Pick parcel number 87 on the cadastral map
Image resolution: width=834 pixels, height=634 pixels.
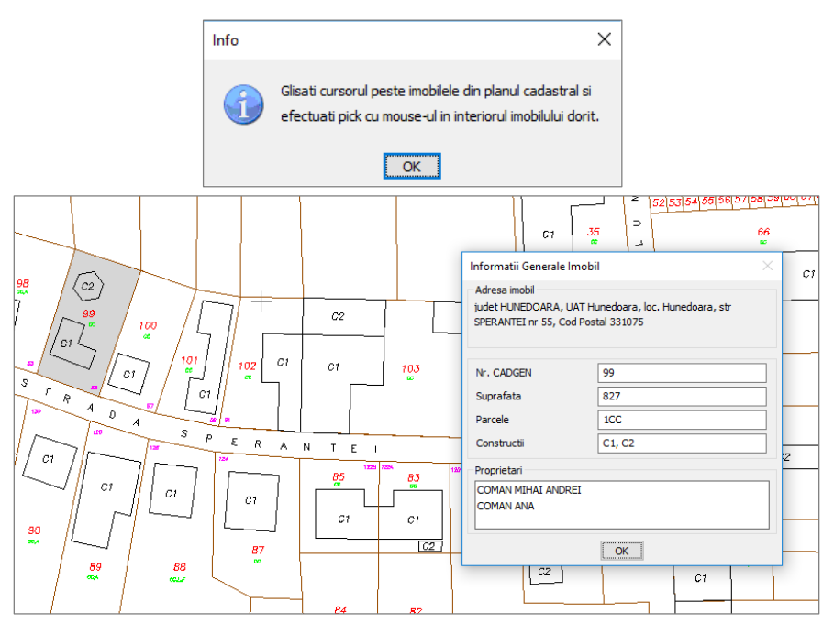click(x=258, y=550)
